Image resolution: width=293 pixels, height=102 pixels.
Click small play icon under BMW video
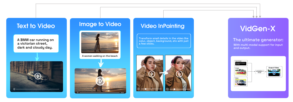coord(14,89)
